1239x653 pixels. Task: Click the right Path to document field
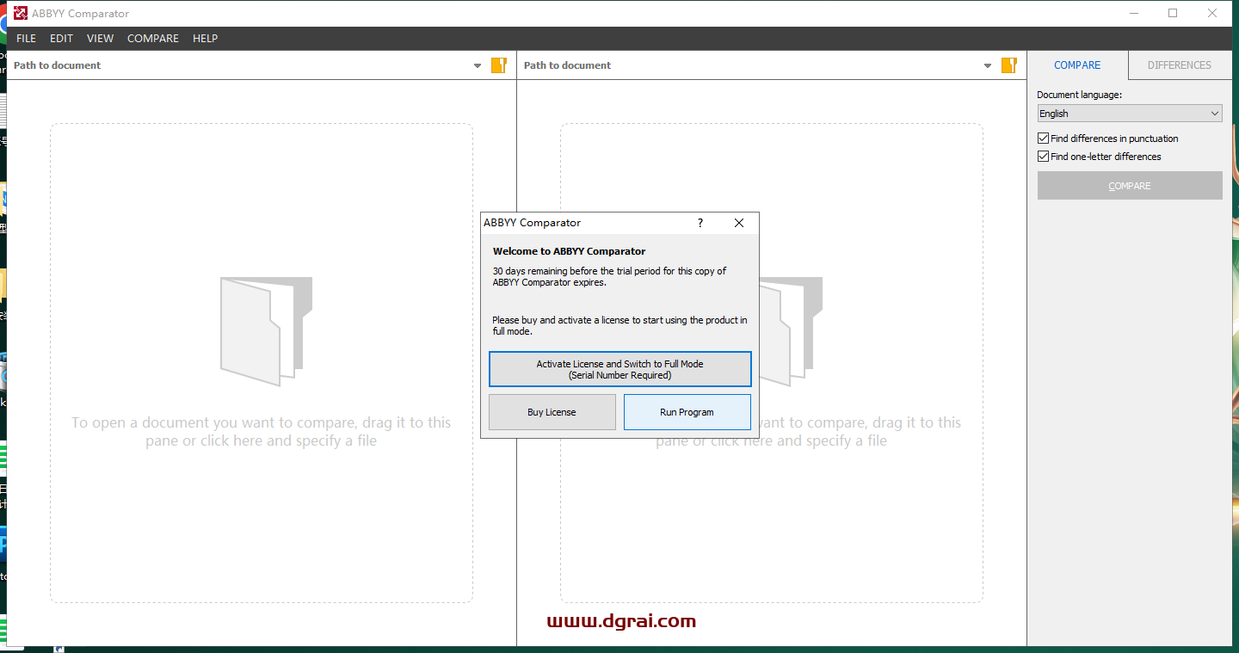pos(750,65)
